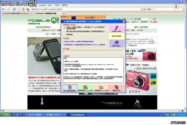Click the browser stop icon

click(19, 9)
